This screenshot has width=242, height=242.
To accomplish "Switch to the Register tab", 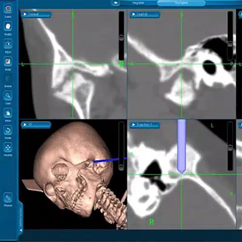I will (138, 3).
